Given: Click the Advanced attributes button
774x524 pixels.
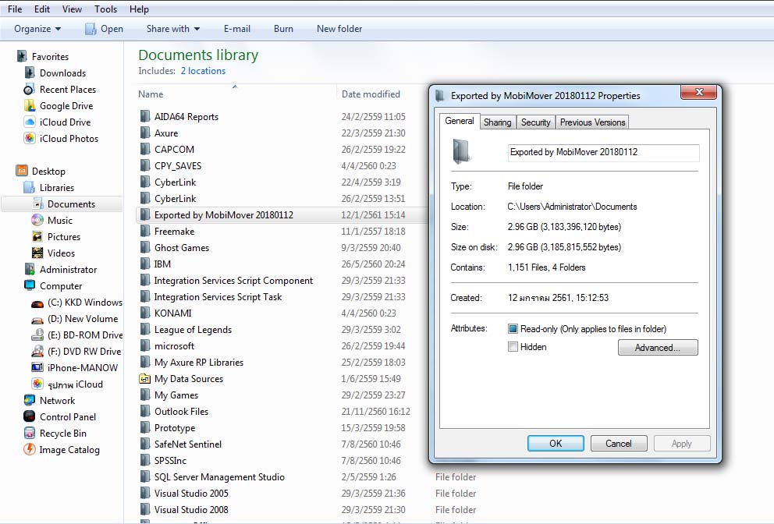Looking at the screenshot, I should pyautogui.click(x=658, y=346).
